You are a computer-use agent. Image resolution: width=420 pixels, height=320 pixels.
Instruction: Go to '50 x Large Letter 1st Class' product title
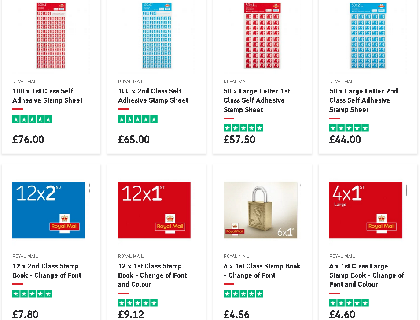point(257,100)
